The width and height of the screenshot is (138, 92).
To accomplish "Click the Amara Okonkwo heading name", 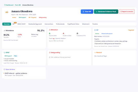I will tap(22, 11).
